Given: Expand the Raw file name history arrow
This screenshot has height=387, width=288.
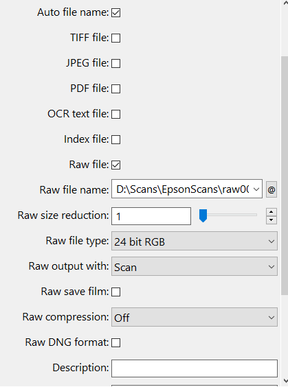Looking at the screenshot, I should click(256, 189).
